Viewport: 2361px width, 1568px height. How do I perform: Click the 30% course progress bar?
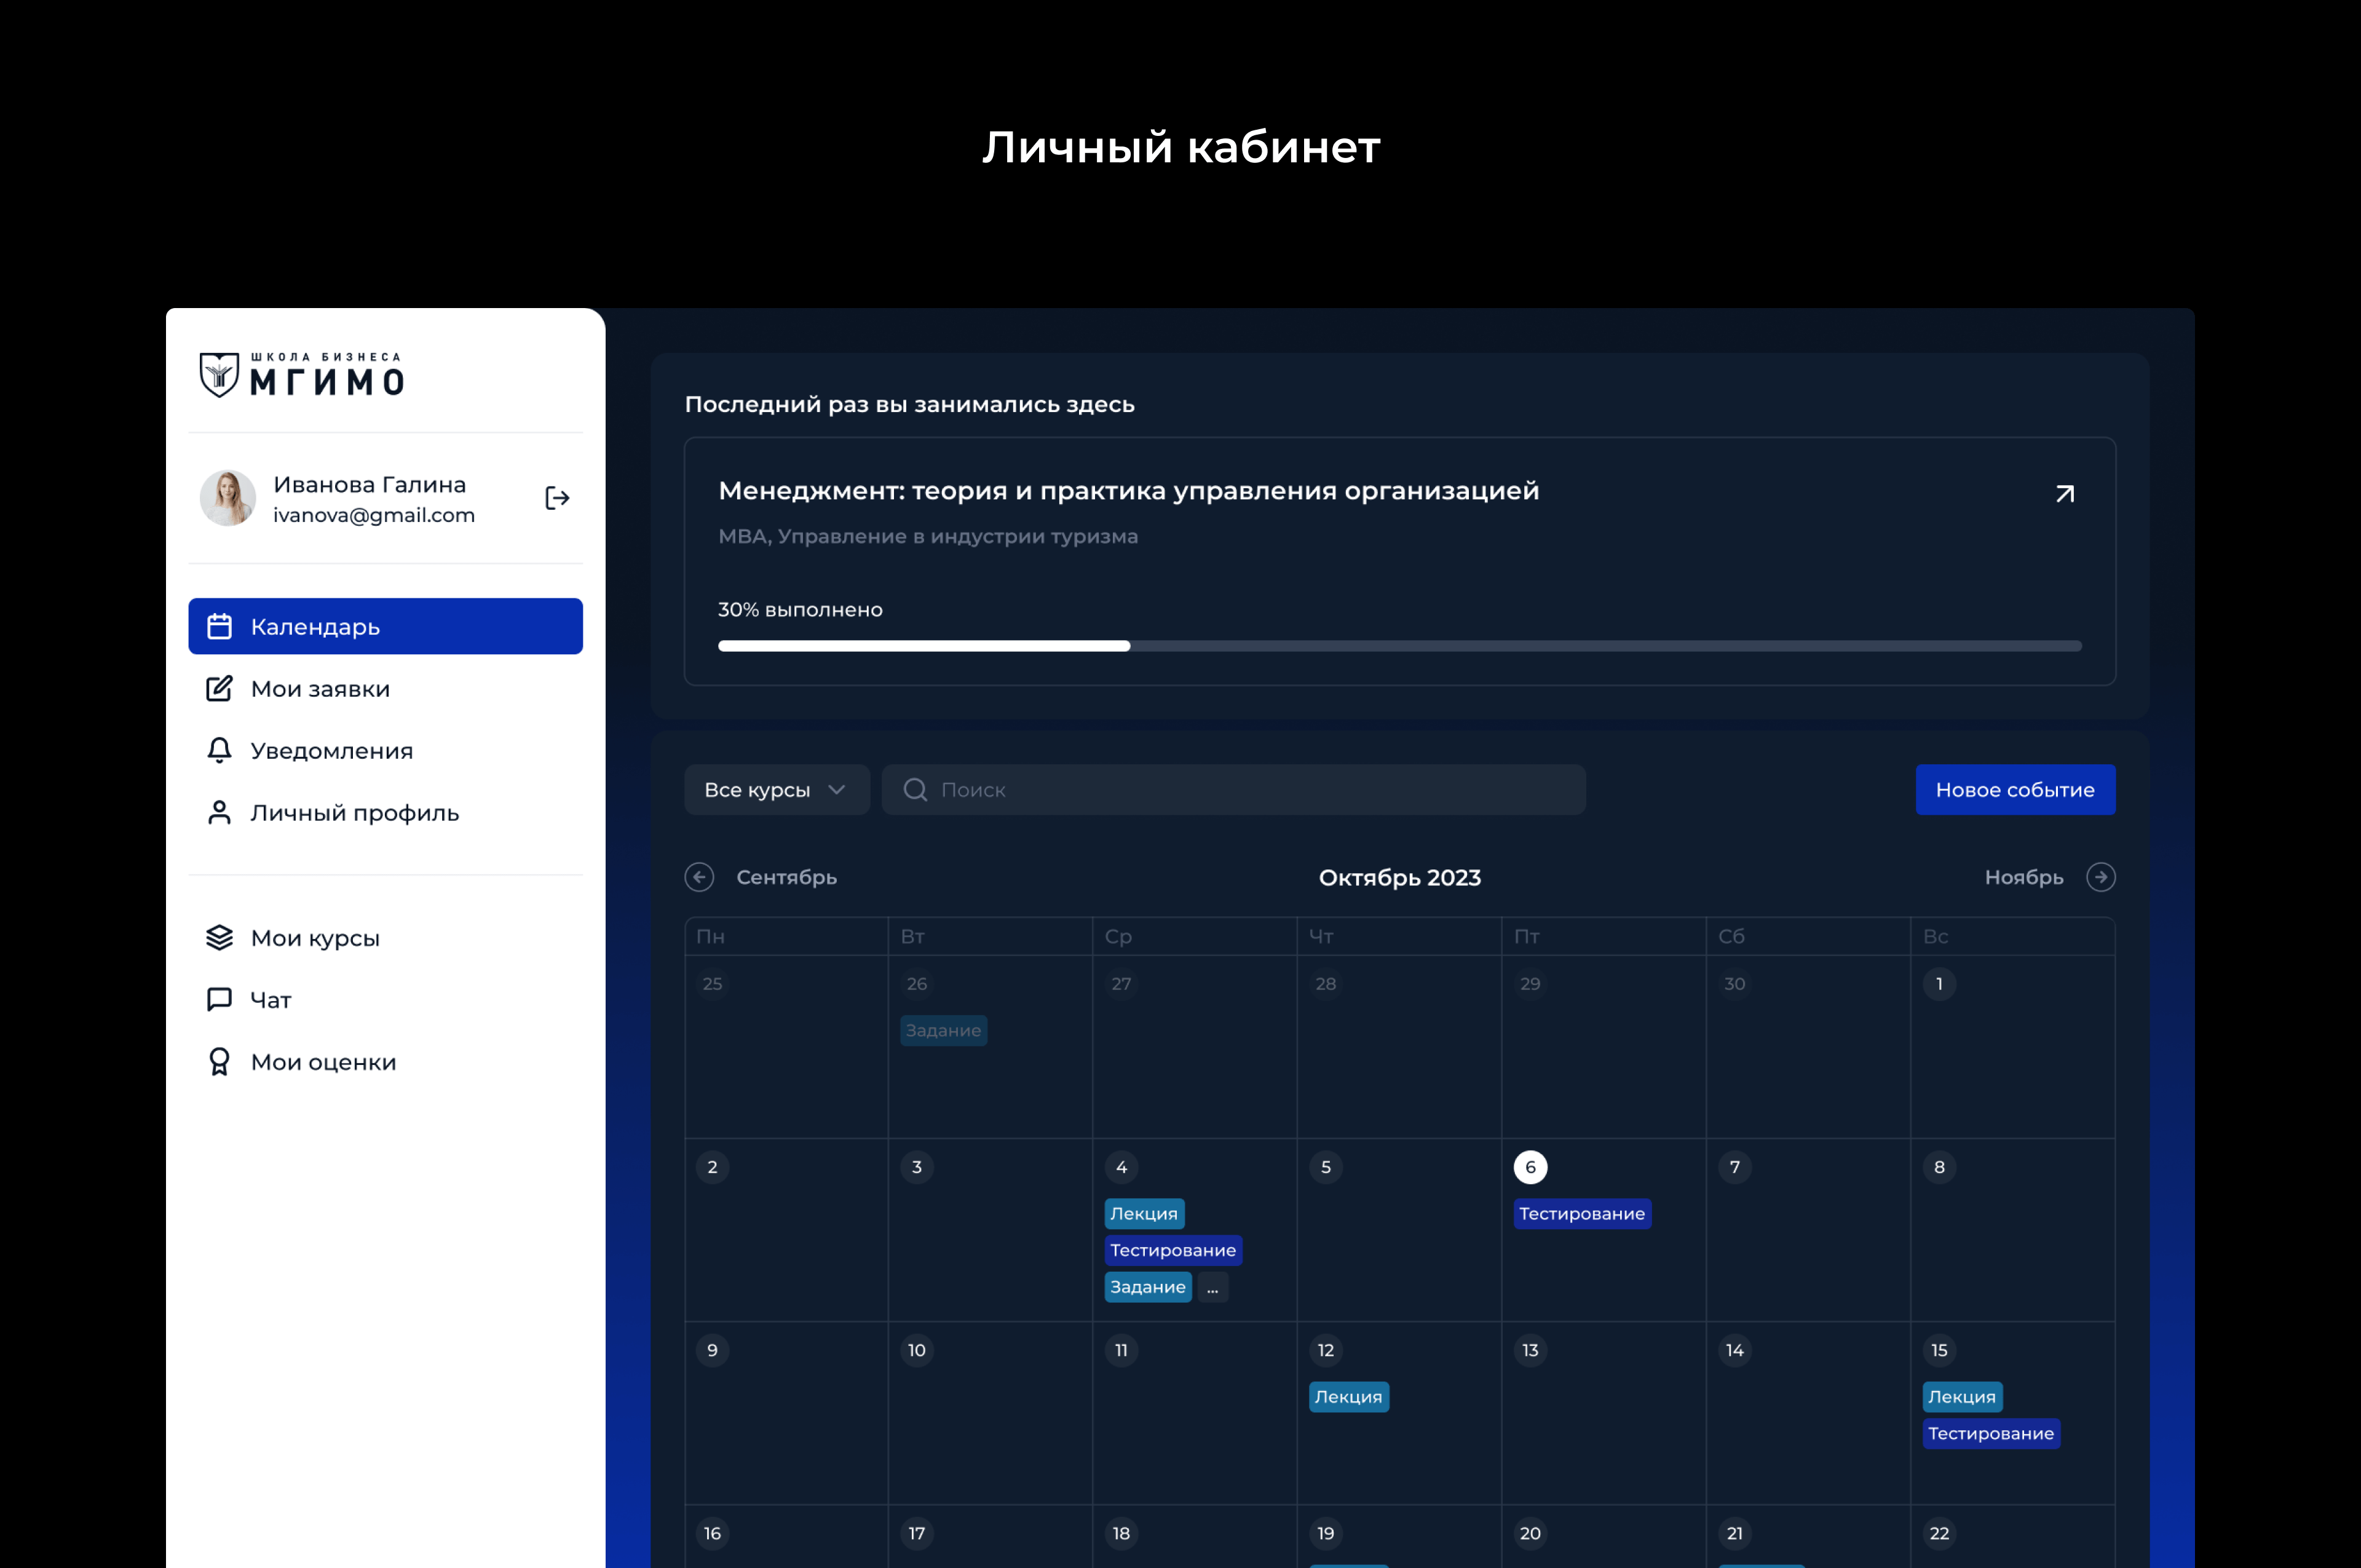[1399, 646]
